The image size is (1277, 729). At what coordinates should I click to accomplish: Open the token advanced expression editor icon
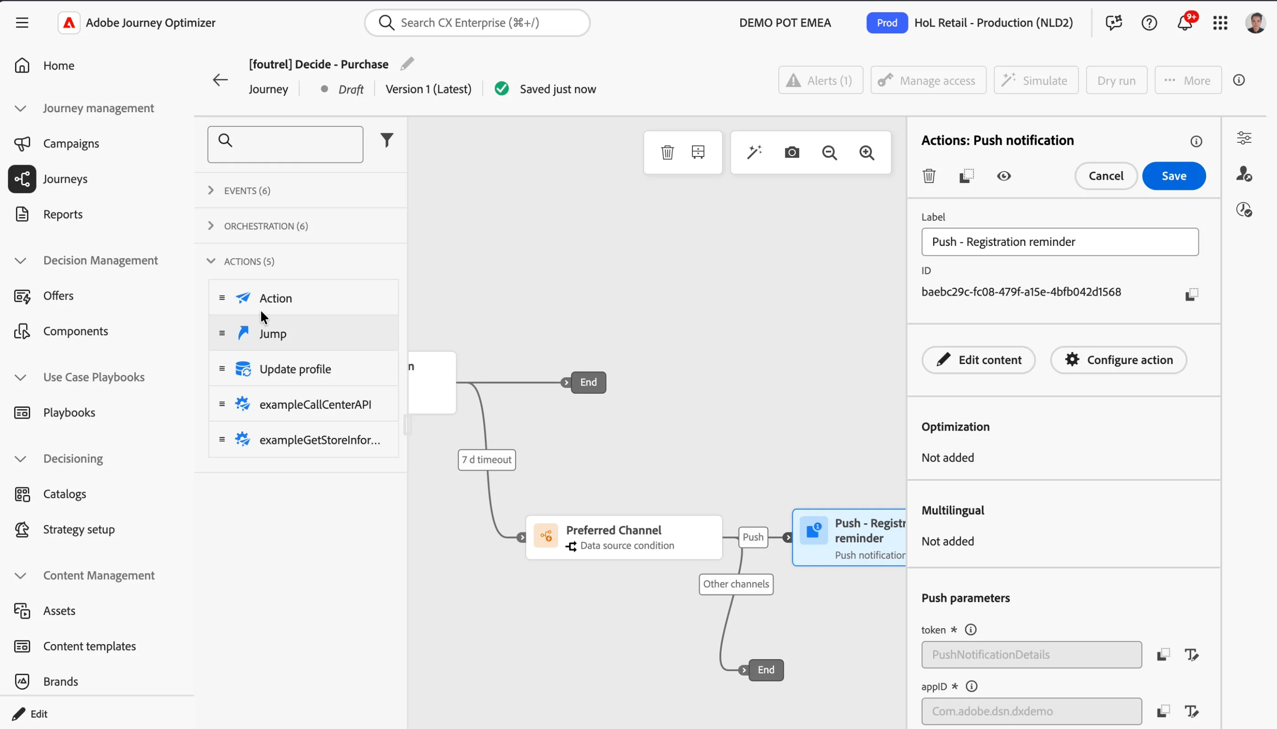point(1192,654)
